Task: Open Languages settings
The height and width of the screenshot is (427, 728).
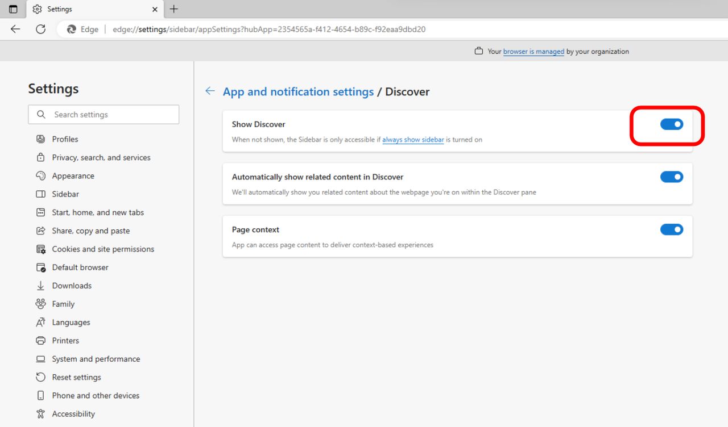Action: point(71,322)
